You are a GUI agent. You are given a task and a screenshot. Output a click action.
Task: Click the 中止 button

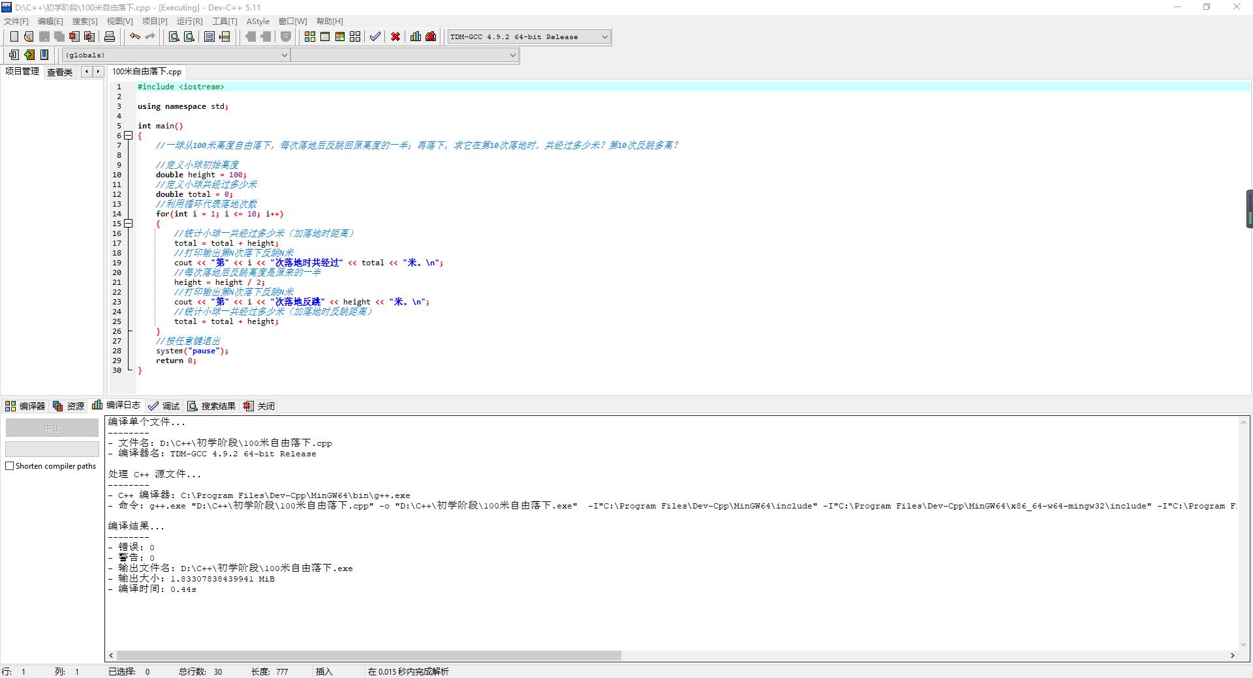(x=52, y=428)
